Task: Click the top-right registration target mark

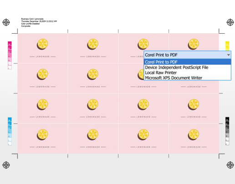Action: click(230, 22)
